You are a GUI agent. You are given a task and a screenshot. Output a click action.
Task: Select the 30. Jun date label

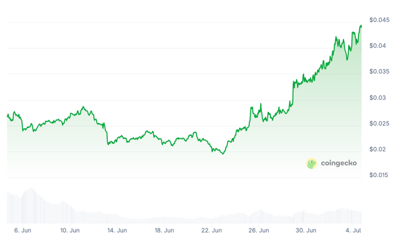306,229
